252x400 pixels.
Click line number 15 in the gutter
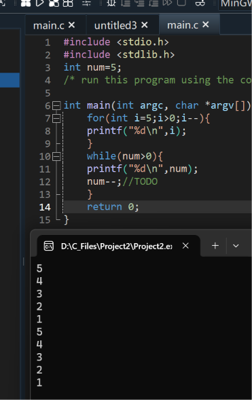point(45,220)
